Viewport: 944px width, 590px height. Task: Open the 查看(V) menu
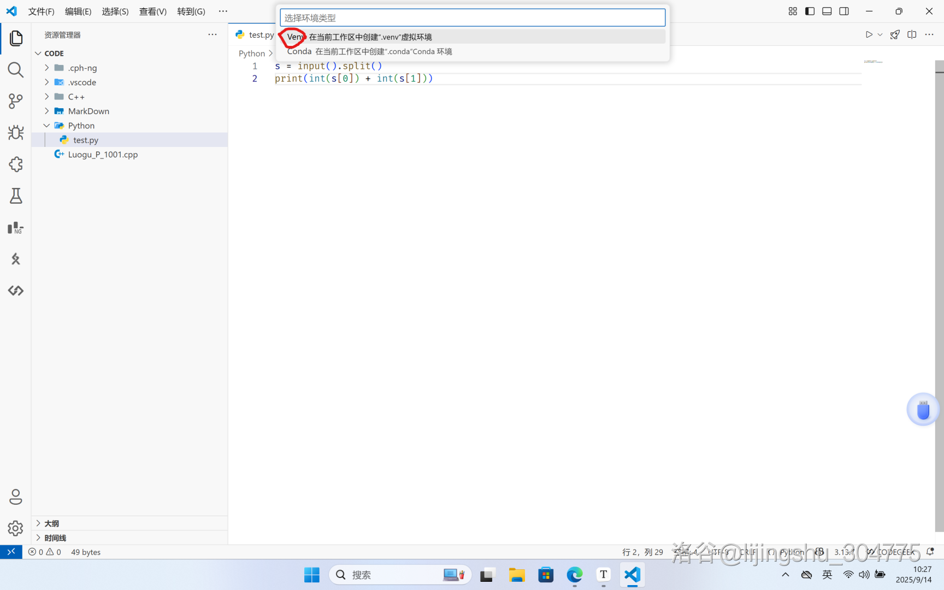[x=152, y=11]
